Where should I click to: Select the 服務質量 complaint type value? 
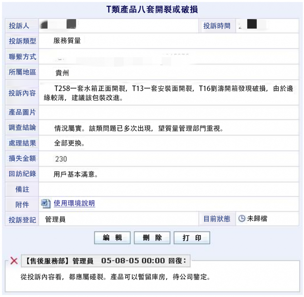coord(67,41)
